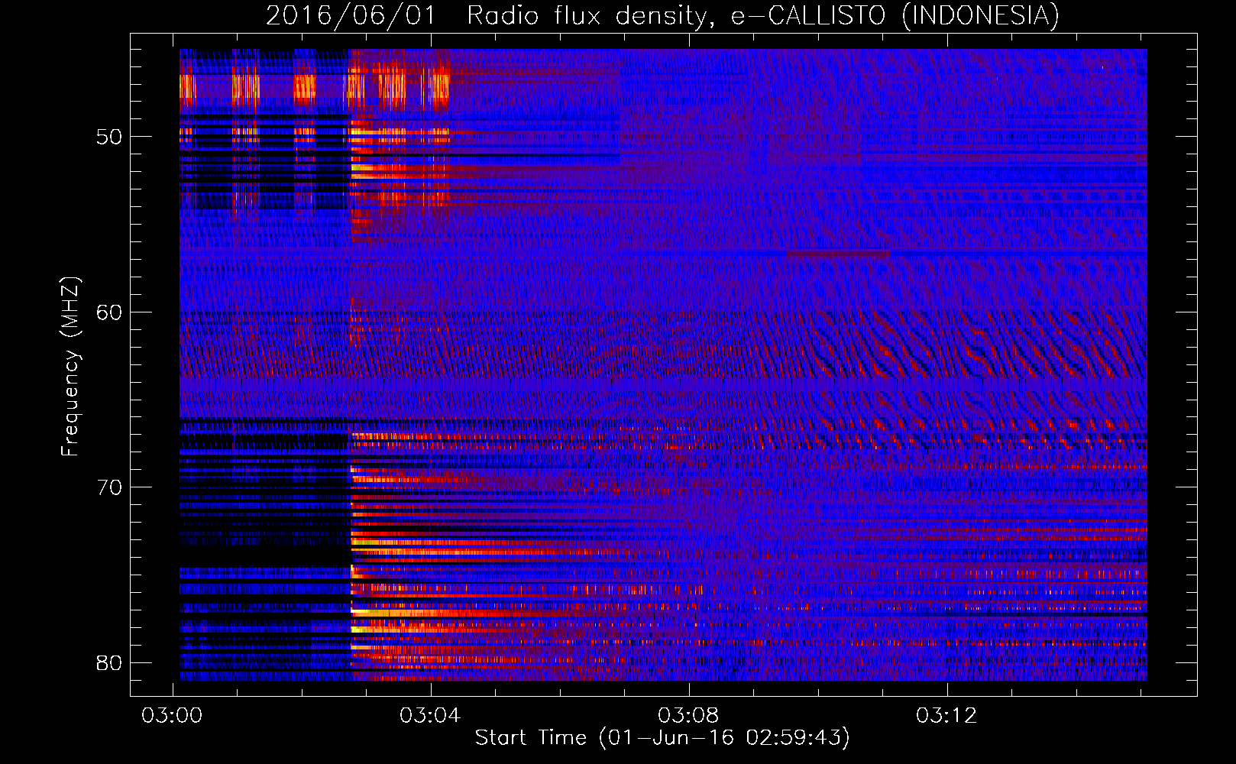Click the 03:08 time tick label
The height and width of the screenshot is (764, 1236).
[689, 716]
